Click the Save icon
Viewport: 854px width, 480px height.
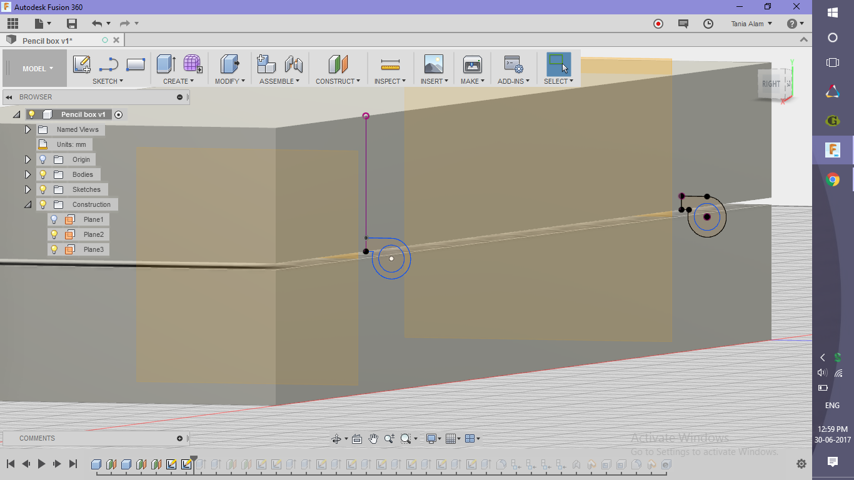pyautogui.click(x=72, y=24)
